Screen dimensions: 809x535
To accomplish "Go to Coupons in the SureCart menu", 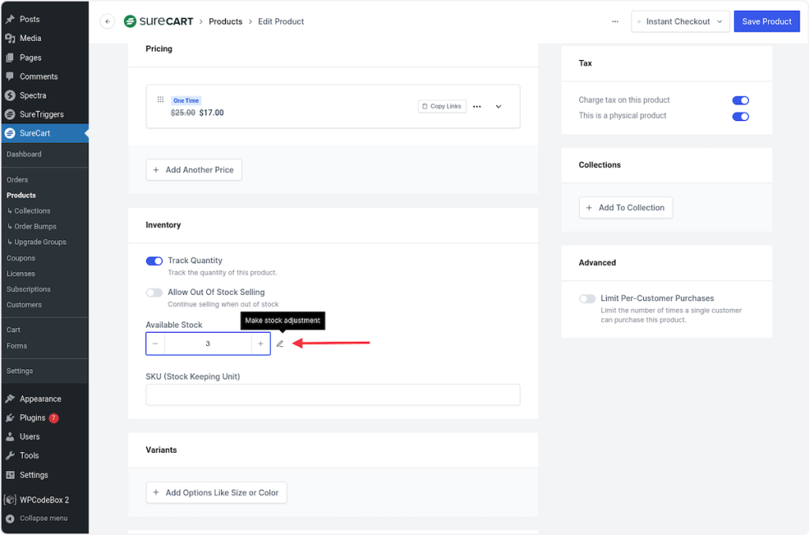I will coord(21,258).
